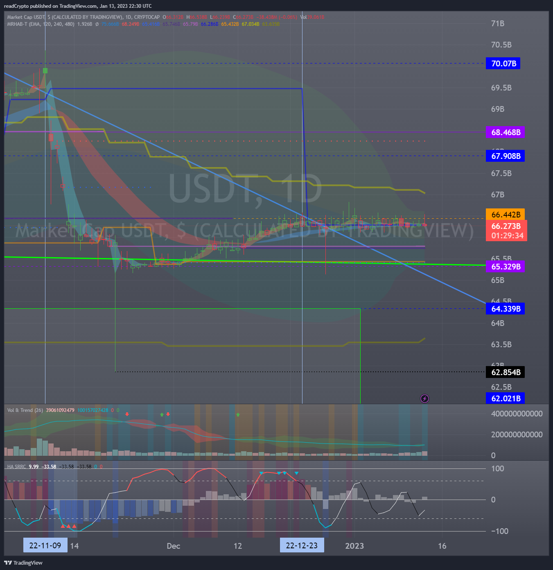This screenshot has height=570, width=553.
Task: Click the 22-12-23 date marker on the time axis
Action: [302, 545]
